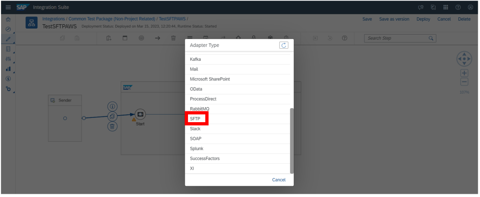Viewport: 480px width, 197px height.
Task: Click the Adapter Type list scrollbar
Action: [292, 141]
